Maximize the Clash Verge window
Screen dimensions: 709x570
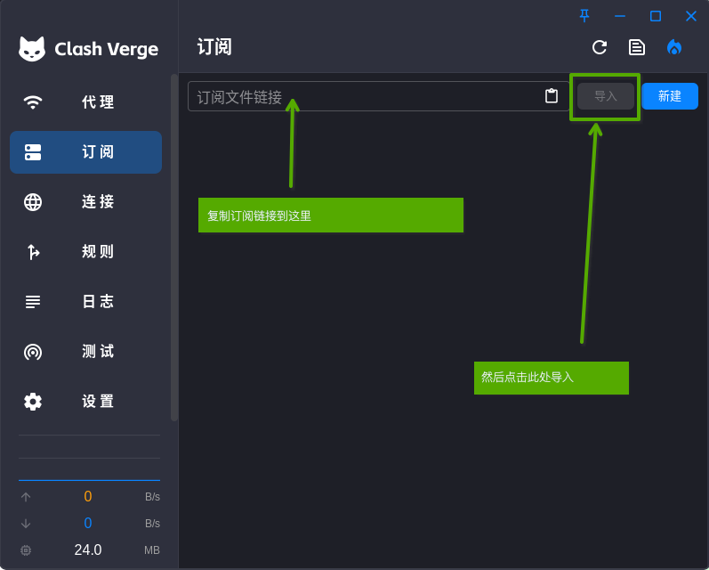[x=656, y=16]
